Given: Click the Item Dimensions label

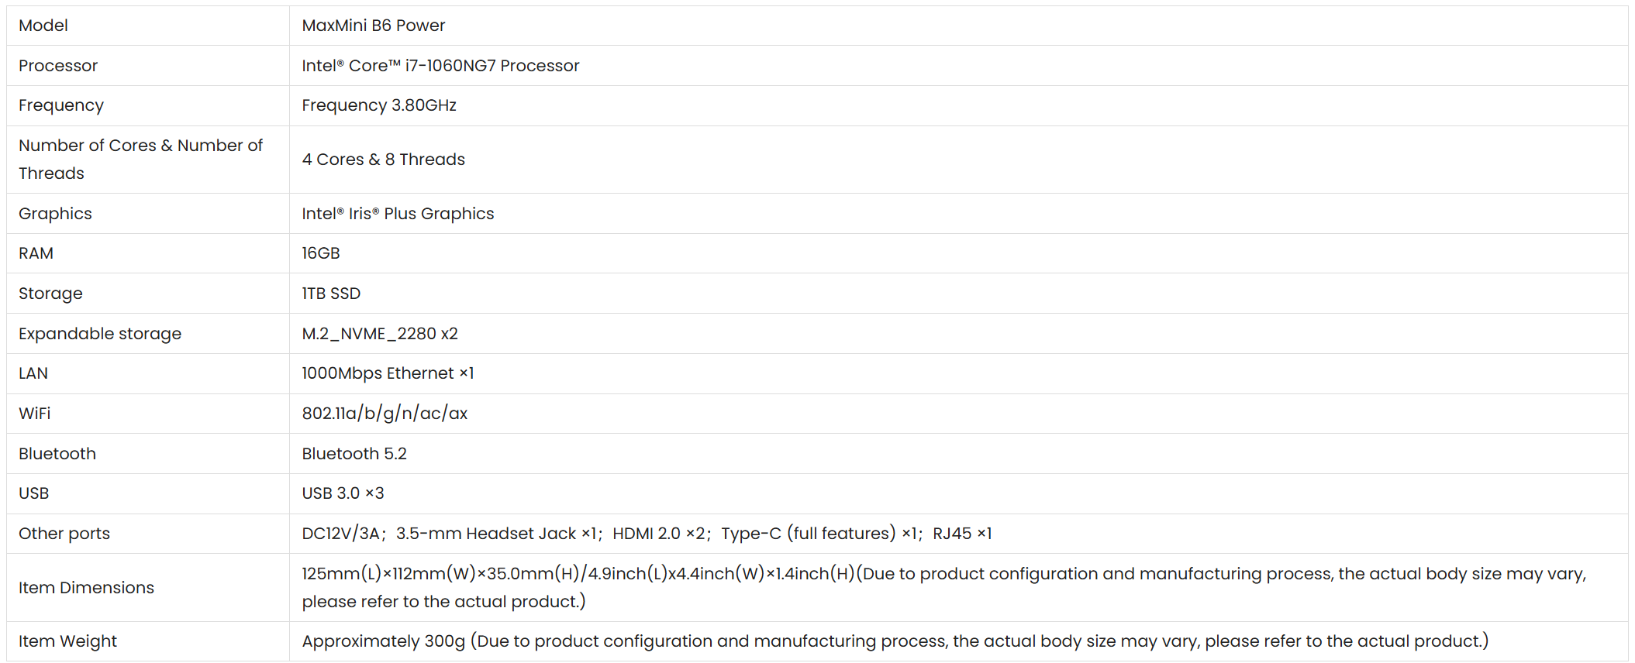Looking at the screenshot, I should point(86,588).
